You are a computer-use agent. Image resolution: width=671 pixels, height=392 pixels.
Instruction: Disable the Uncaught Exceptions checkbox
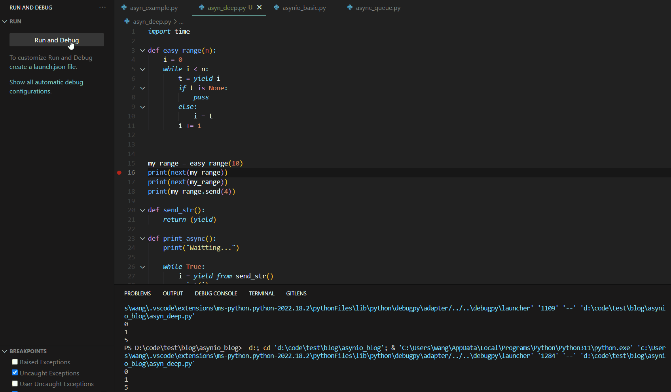pyautogui.click(x=15, y=373)
